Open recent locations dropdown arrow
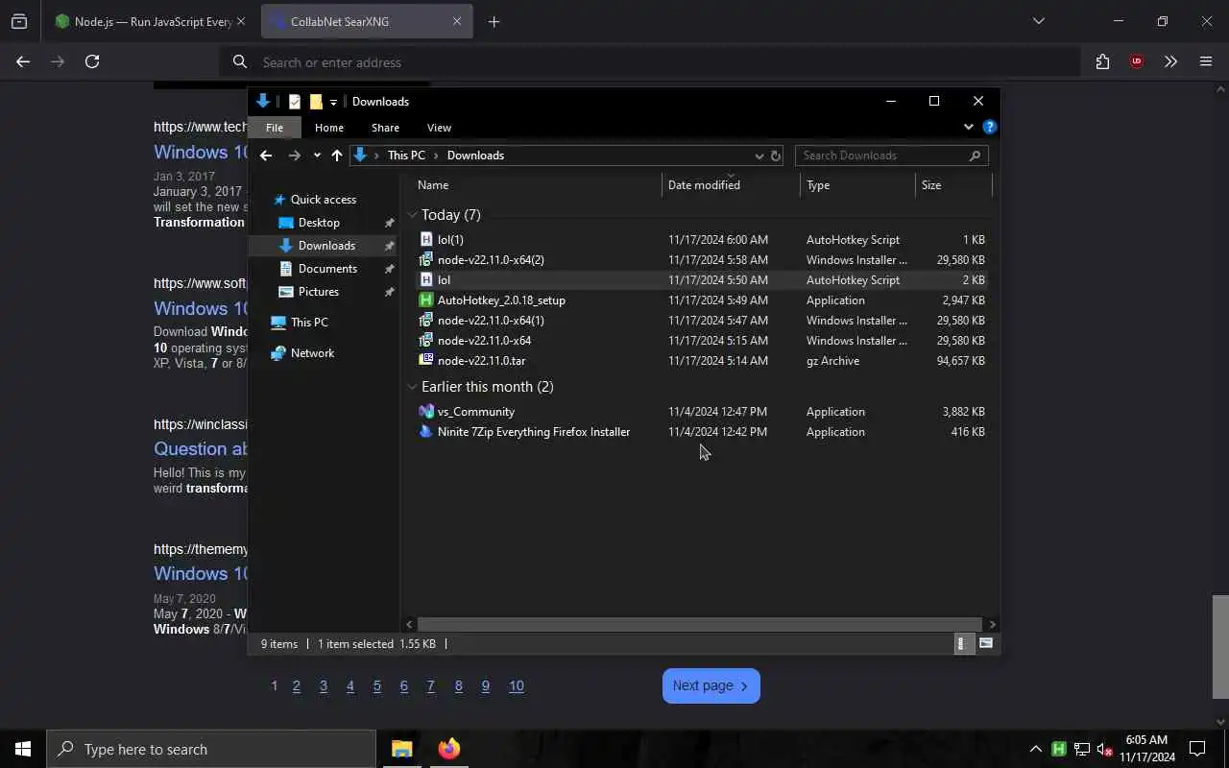This screenshot has width=1229, height=768. [x=317, y=156]
